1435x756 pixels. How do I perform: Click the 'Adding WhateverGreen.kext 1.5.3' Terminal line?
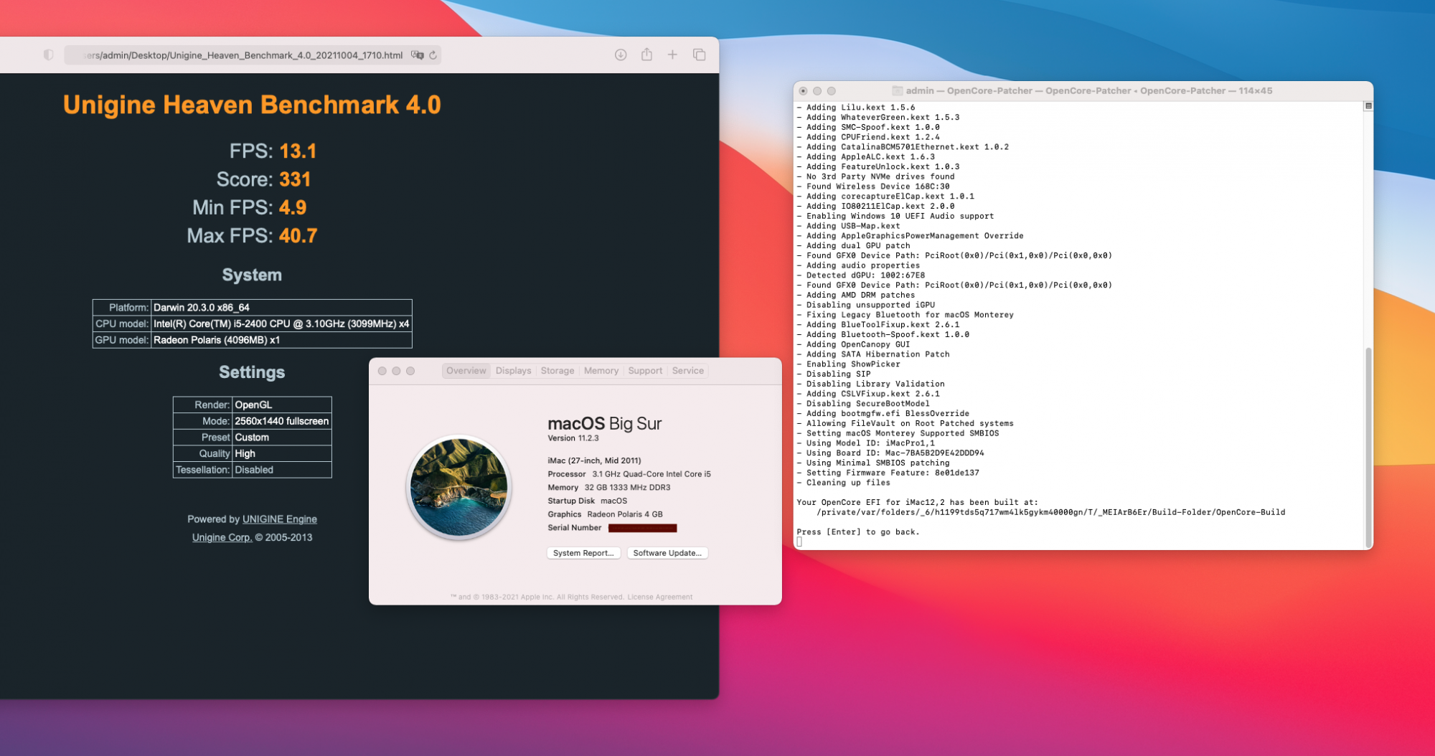click(878, 118)
